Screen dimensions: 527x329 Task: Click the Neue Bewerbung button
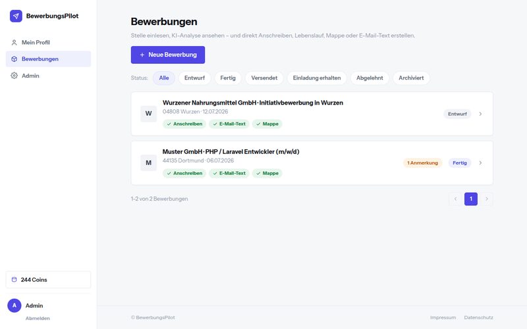(168, 55)
